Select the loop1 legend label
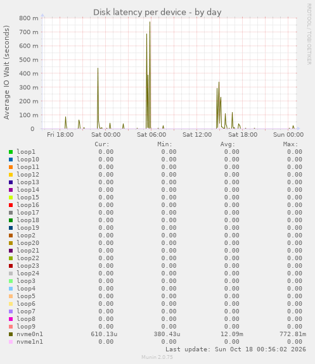The width and height of the screenshot is (315, 364). pos(26,152)
